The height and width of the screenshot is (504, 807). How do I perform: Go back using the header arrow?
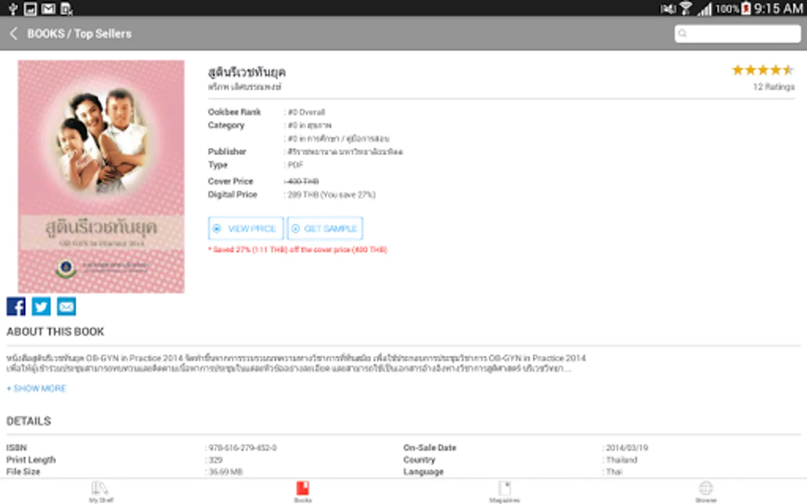[x=14, y=34]
